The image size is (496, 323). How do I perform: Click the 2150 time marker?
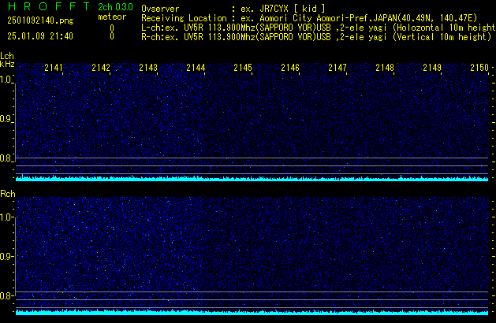[479, 68]
